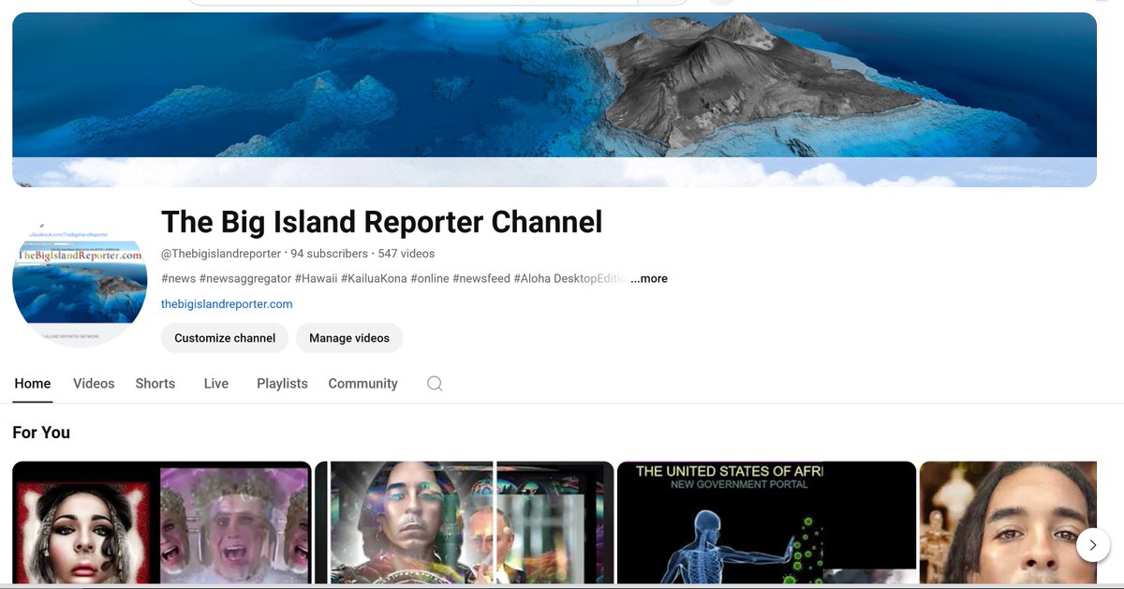Click the second For You video collage thumbnail

coord(464,522)
